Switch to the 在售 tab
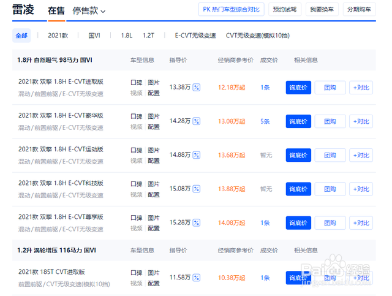The width and height of the screenshot is (392, 296). 56,11
